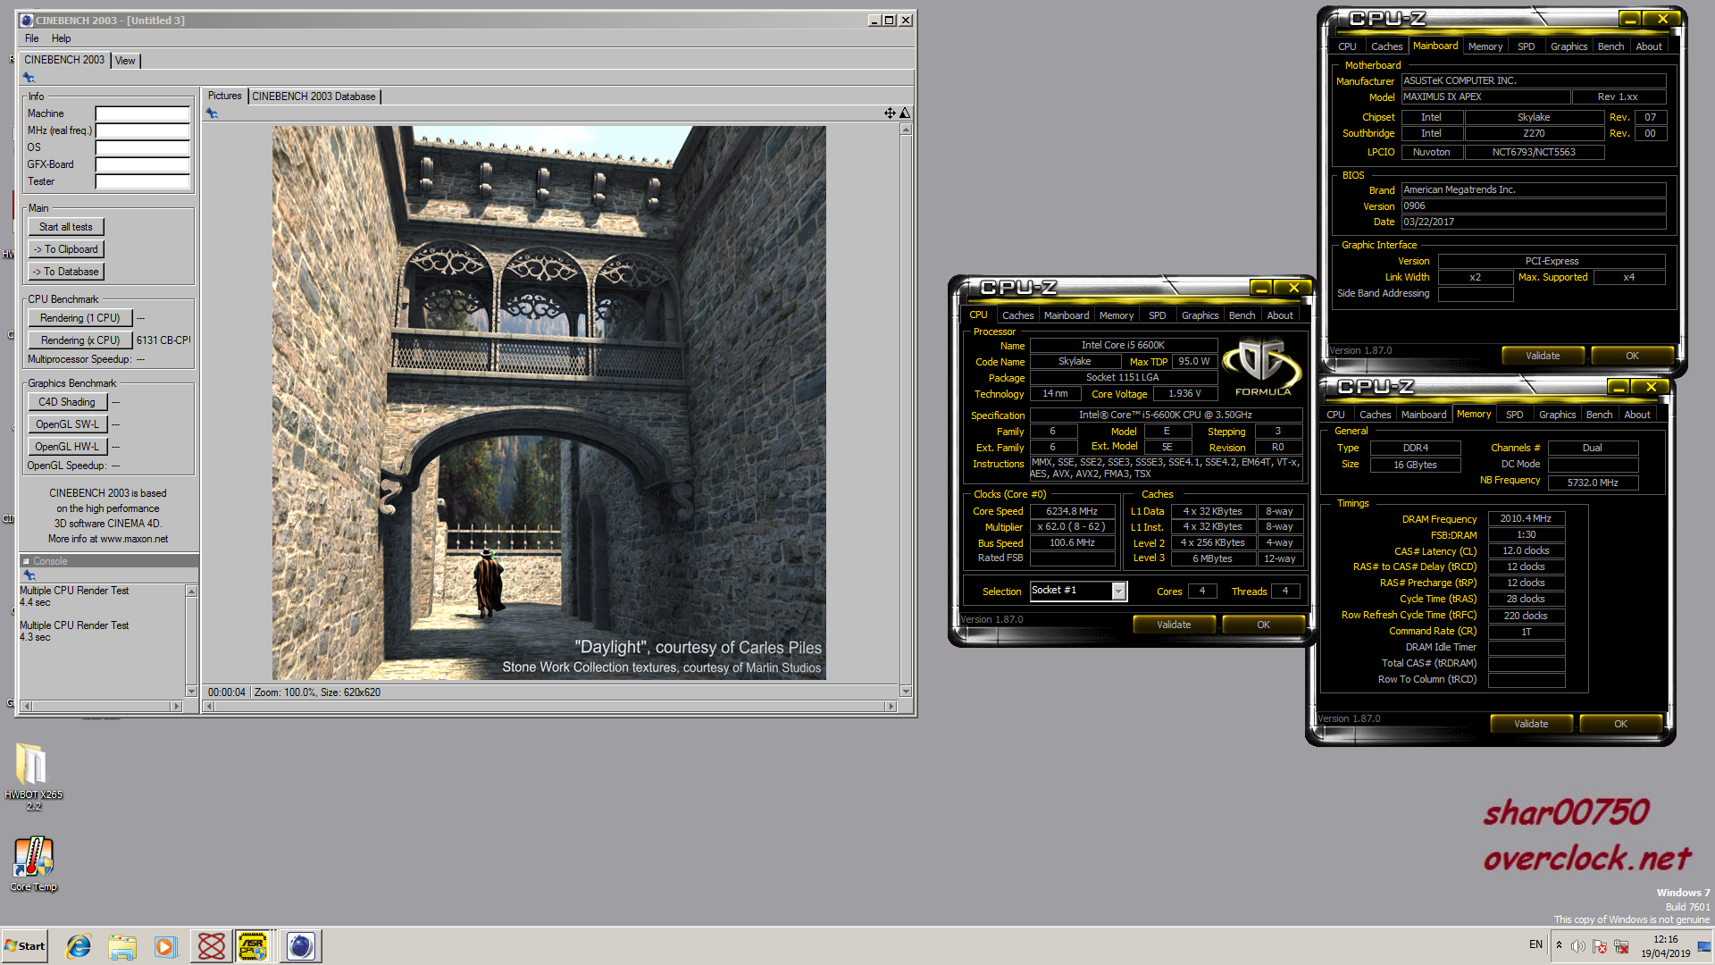1715x965 pixels.
Task: Click the EN language indicator in tray
Action: pyautogui.click(x=1535, y=944)
